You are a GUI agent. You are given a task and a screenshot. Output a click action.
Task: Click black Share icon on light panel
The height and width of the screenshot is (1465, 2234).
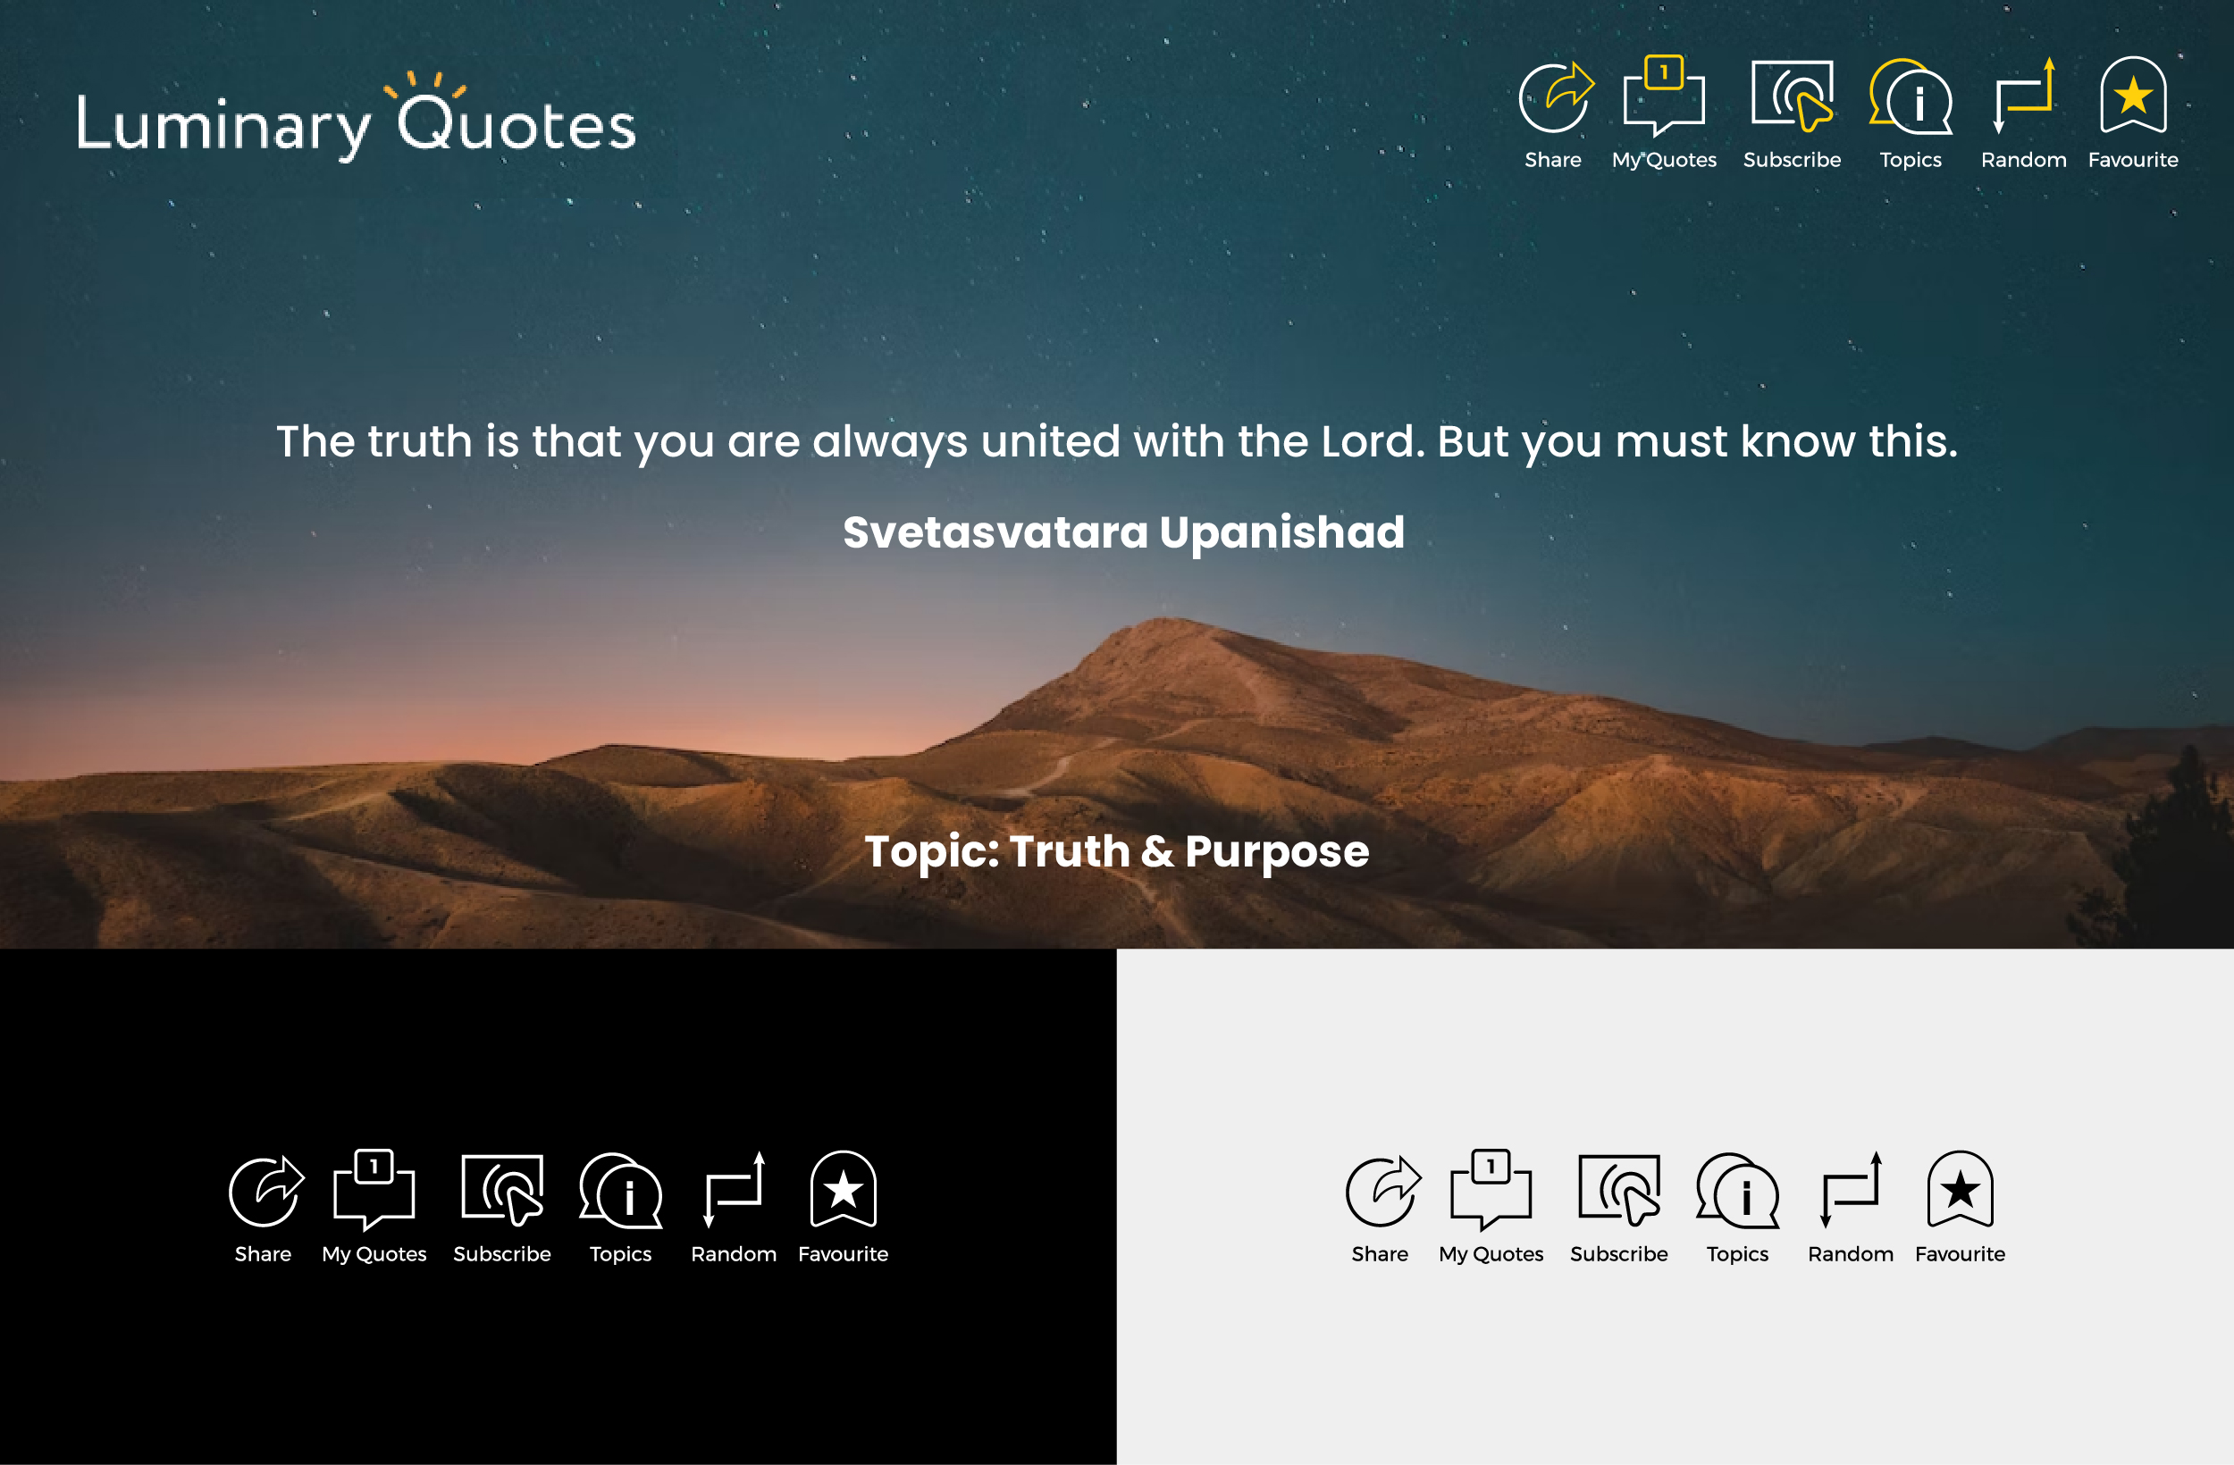click(1382, 1191)
